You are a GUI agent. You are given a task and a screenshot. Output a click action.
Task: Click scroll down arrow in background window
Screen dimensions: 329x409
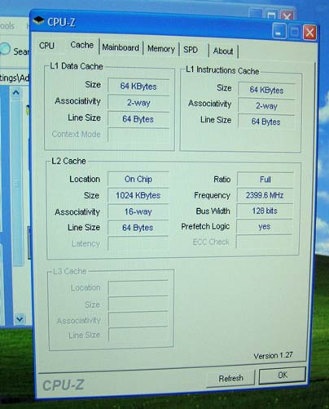point(20,318)
